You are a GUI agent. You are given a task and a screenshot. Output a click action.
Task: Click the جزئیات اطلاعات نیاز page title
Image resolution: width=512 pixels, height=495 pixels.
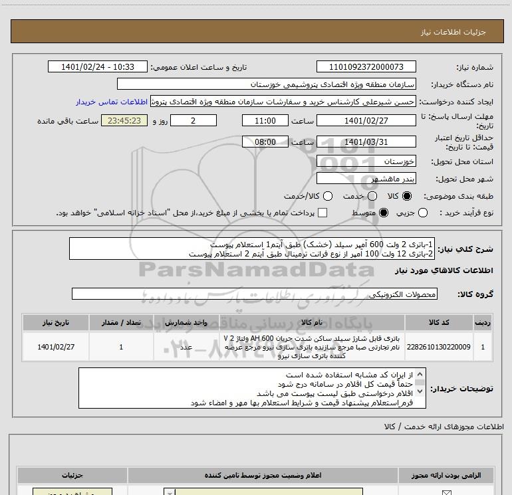coord(453,32)
